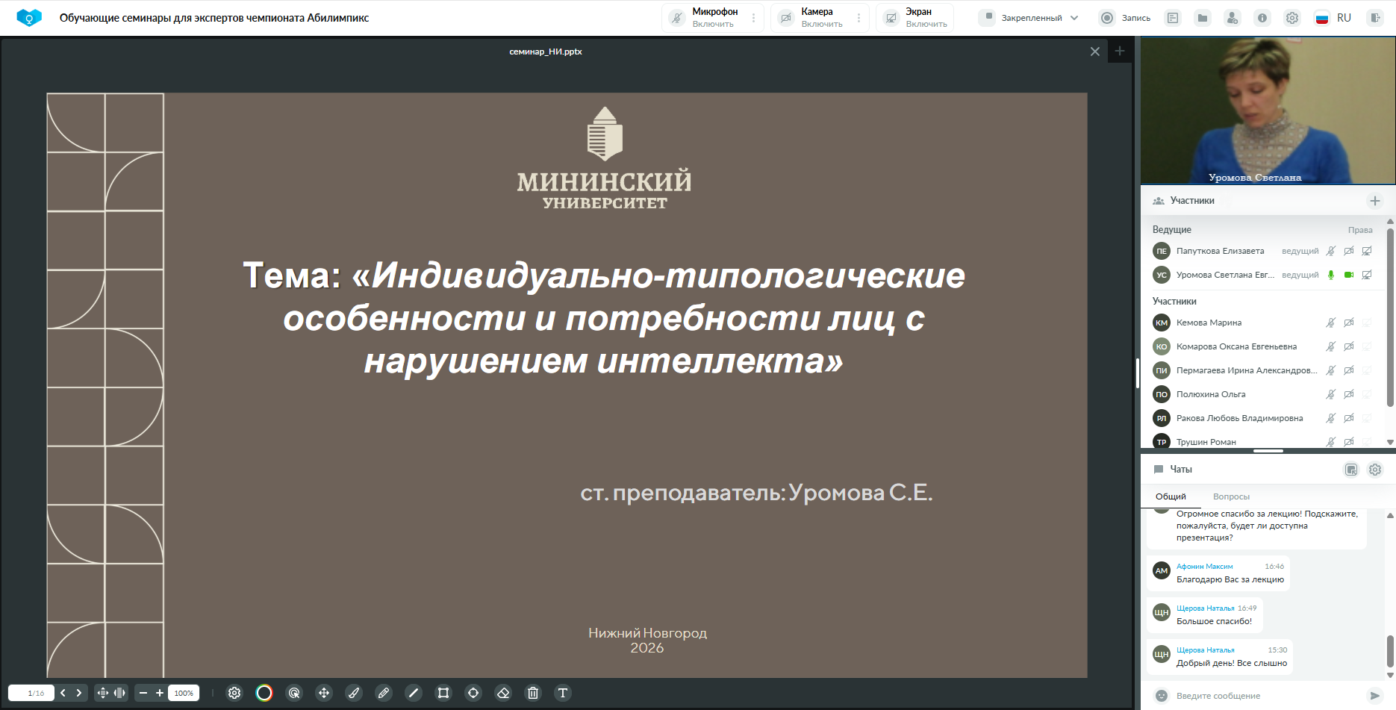Select the Общий chat tab
This screenshot has width=1396, height=710.
[1171, 496]
